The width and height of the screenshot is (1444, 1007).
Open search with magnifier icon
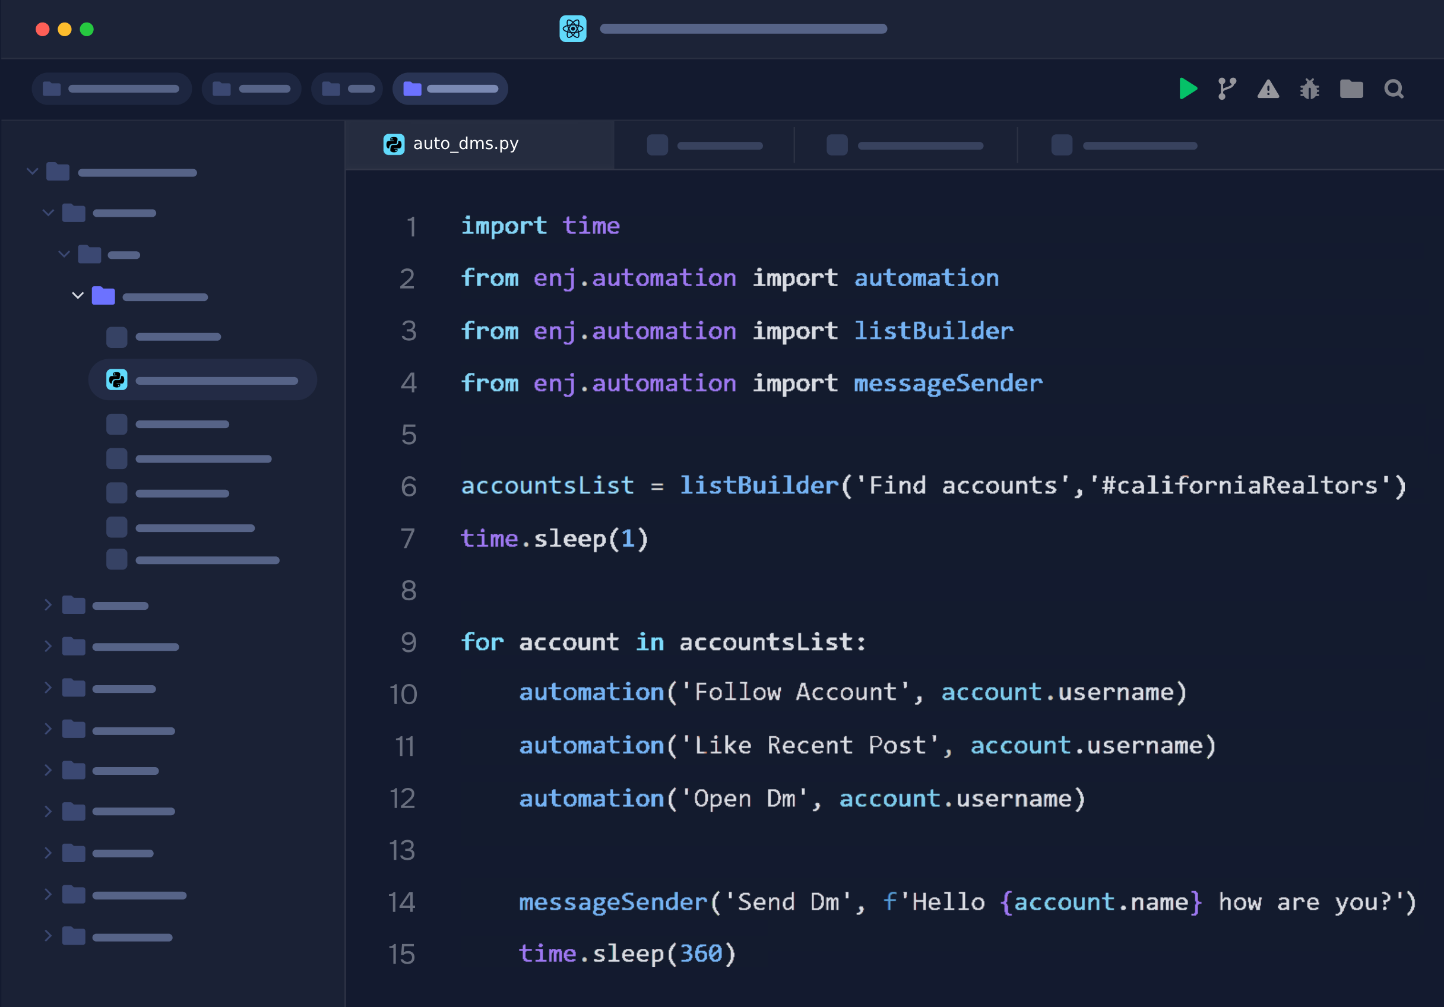(1394, 89)
